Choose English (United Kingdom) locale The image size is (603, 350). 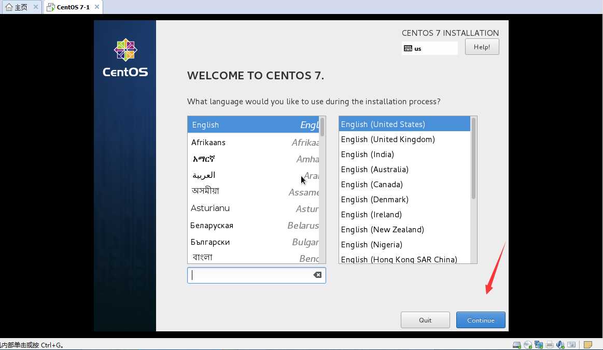click(x=404, y=139)
